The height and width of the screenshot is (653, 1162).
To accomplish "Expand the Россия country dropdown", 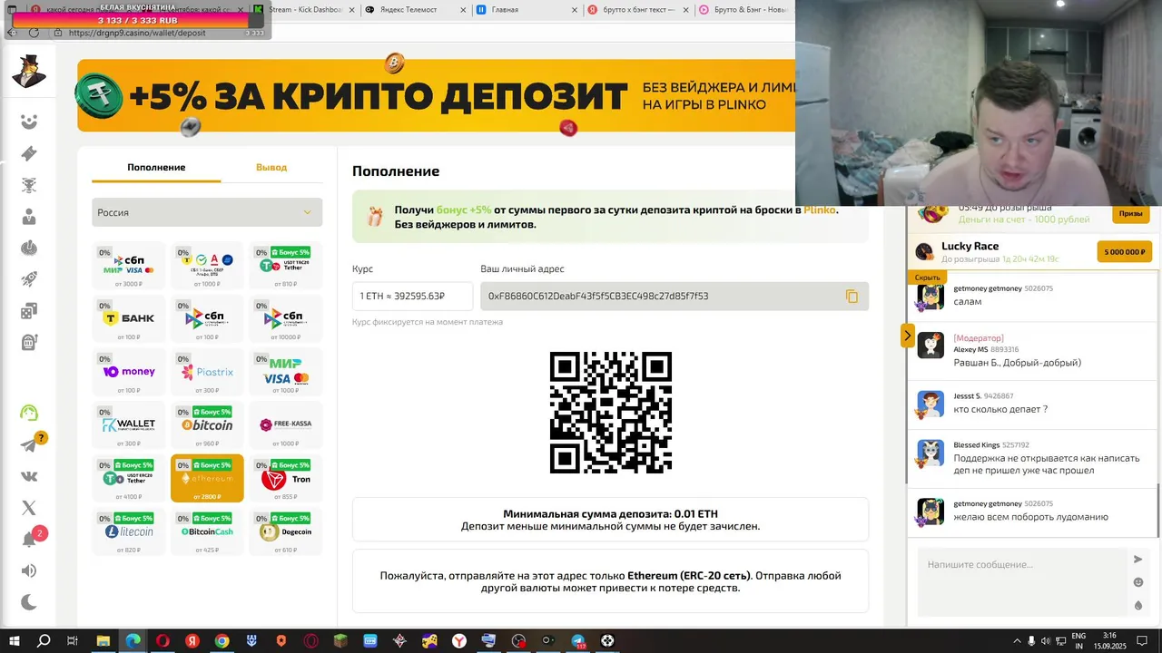I will point(207,212).
